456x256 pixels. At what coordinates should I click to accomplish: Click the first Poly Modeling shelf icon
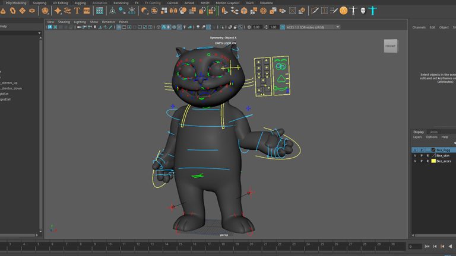coord(4,11)
